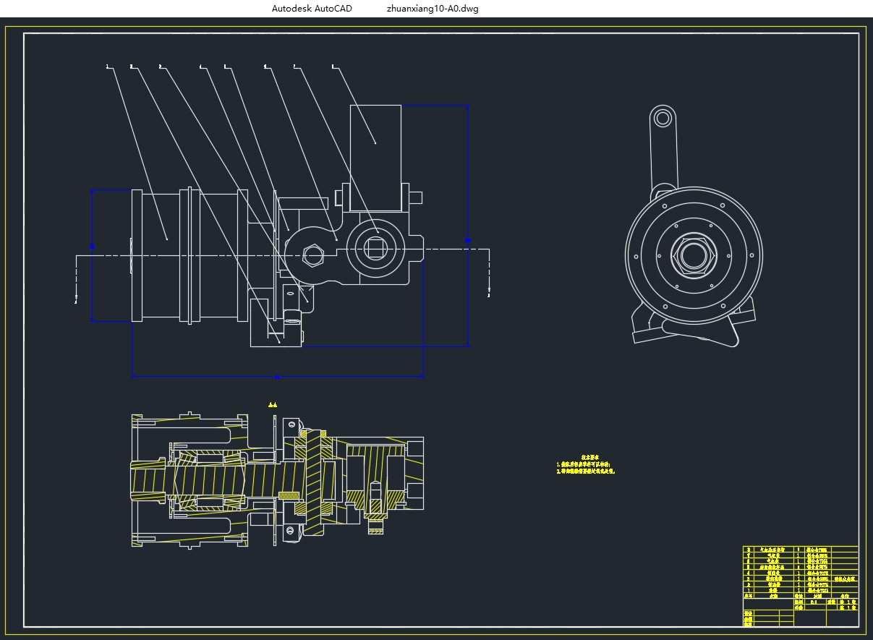Click the blue grip on the right vertical dimension
The image size is (873, 640).
click(467, 239)
